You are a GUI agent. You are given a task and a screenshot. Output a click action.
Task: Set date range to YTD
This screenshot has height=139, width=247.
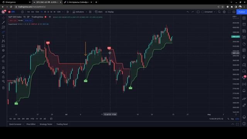tap(32, 119)
